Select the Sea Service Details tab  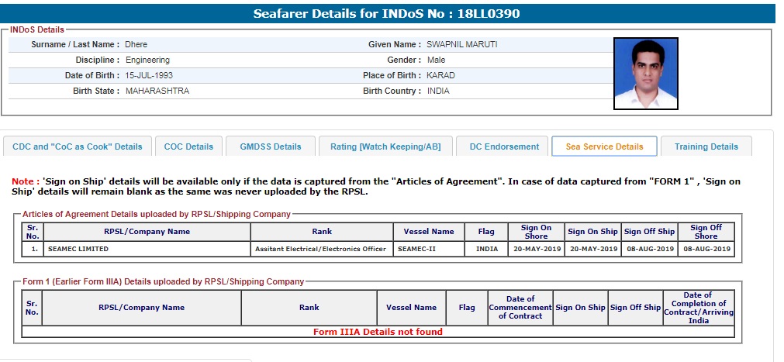click(x=604, y=147)
